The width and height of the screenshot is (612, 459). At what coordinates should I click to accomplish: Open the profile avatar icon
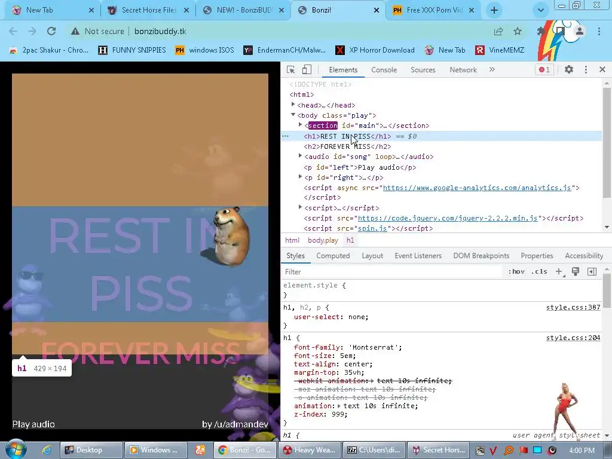[x=580, y=31]
